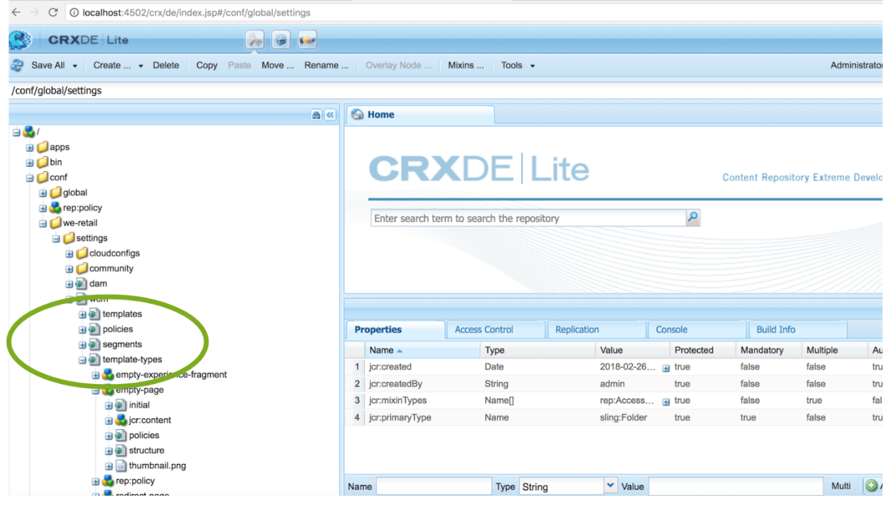Click the Rename toolbar button
The height and width of the screenshot is (505, 890).
(x=326, y=65)
